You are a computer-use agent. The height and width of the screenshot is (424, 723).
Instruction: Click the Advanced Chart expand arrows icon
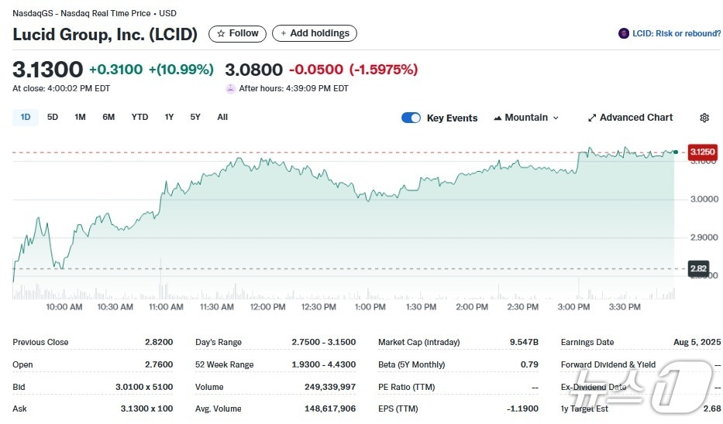[592, 118]
